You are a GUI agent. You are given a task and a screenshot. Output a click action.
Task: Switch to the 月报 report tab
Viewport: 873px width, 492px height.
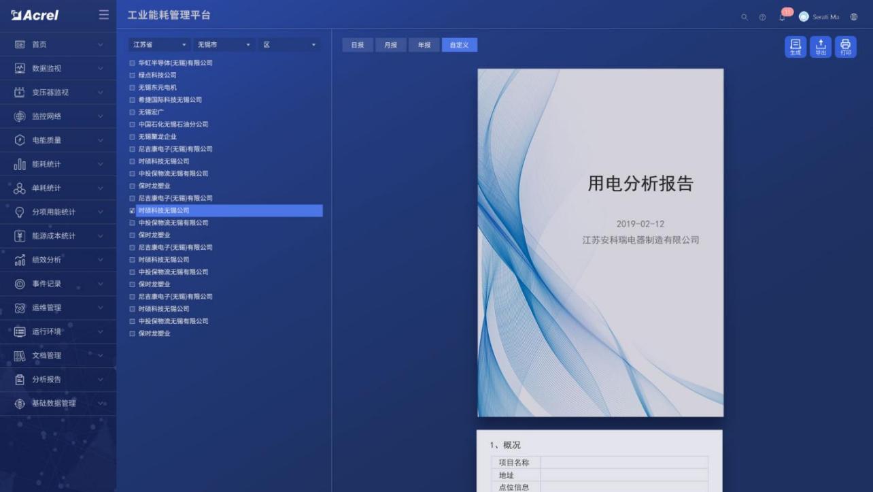pyautogui.click(x=390, y=44)
